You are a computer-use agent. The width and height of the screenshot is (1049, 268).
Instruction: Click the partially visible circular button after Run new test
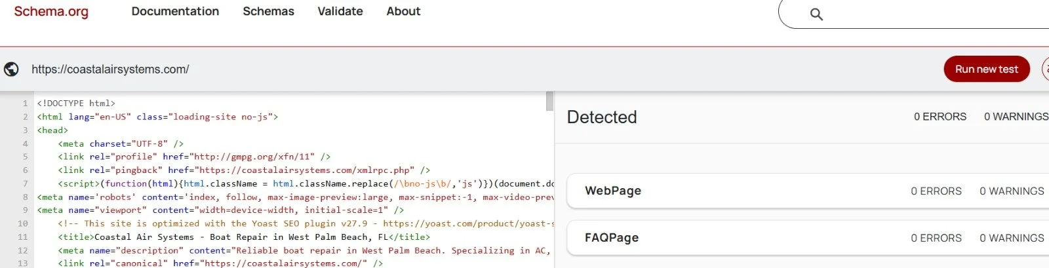1045,69
